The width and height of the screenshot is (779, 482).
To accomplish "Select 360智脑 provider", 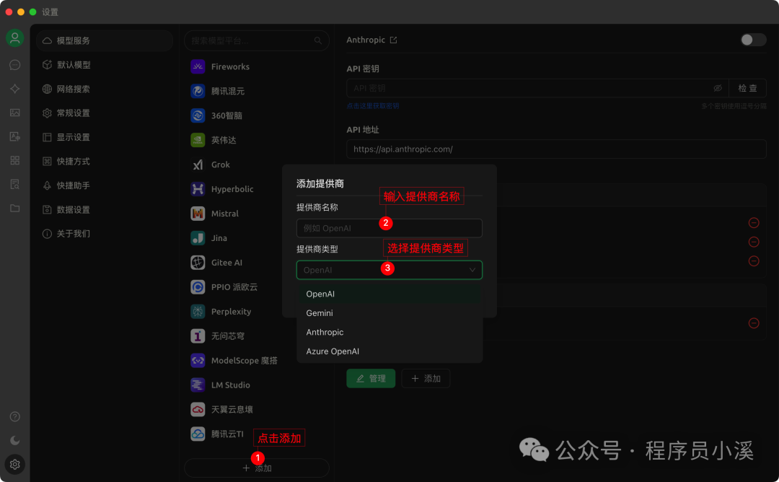I will (256, 115).
